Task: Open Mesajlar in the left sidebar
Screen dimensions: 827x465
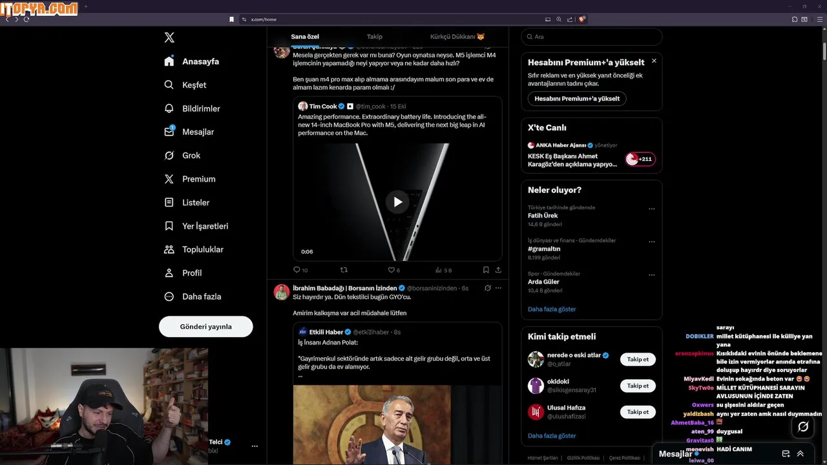Action: click(x=189, y=132)
